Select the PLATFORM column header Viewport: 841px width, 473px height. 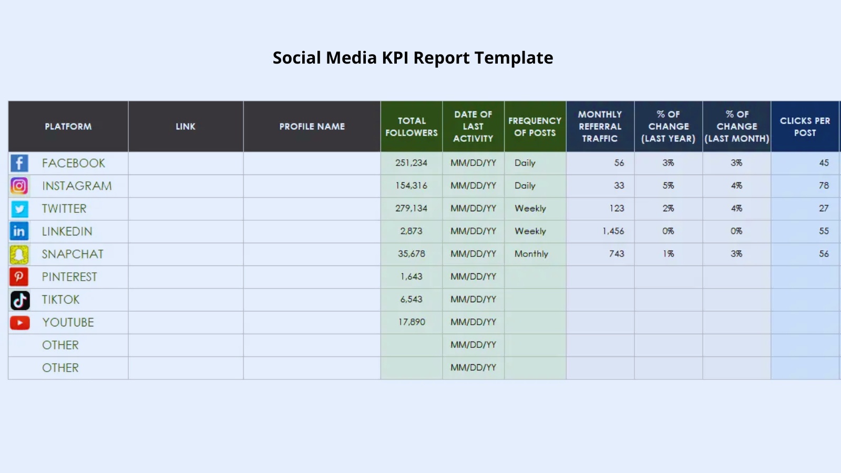pyautogui.click(x=68, y=127)
